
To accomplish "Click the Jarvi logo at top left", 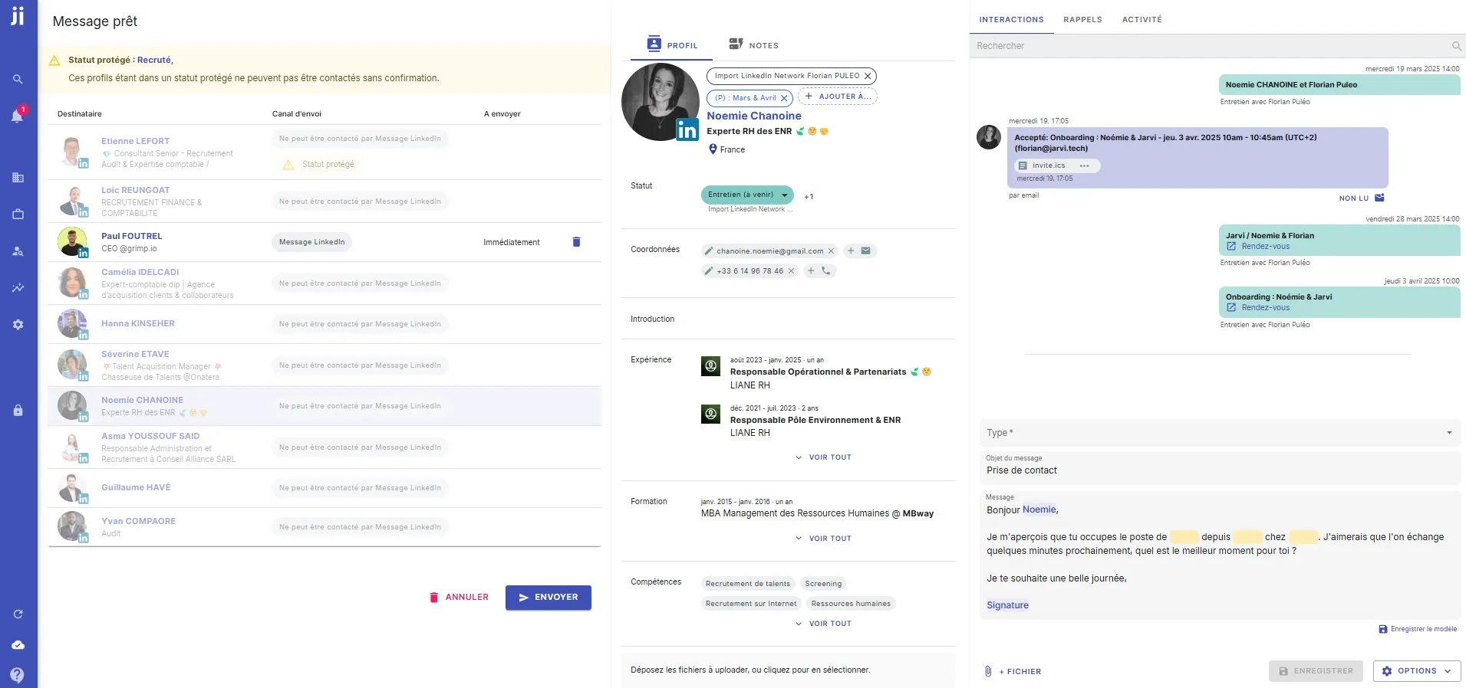I will point(18,15).
